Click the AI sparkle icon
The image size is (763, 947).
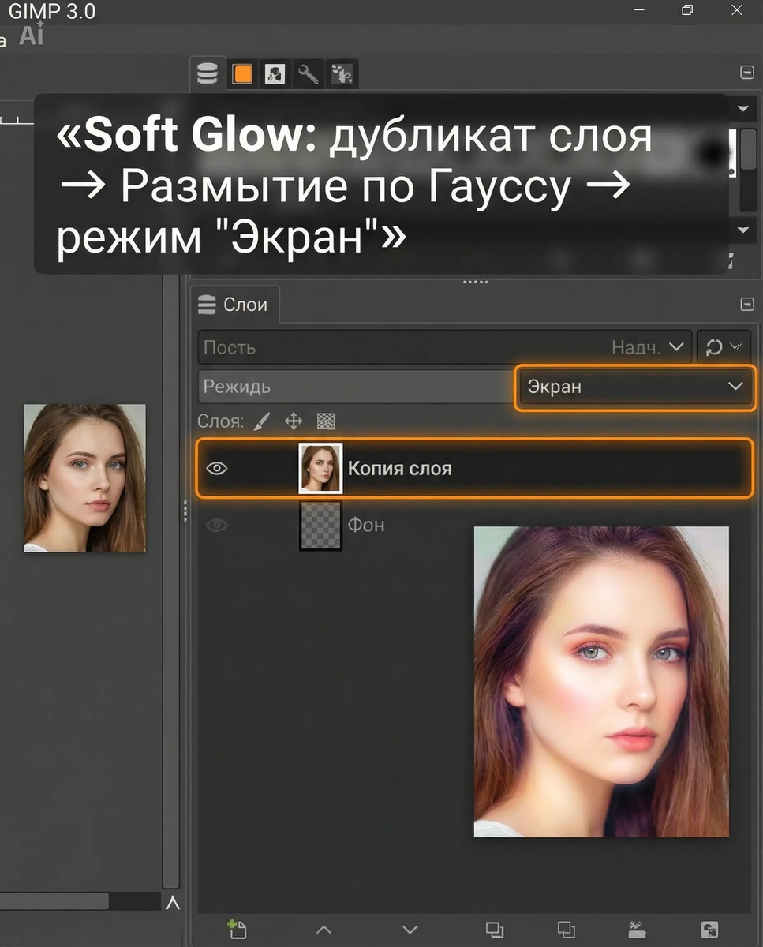tap(32, 35)
